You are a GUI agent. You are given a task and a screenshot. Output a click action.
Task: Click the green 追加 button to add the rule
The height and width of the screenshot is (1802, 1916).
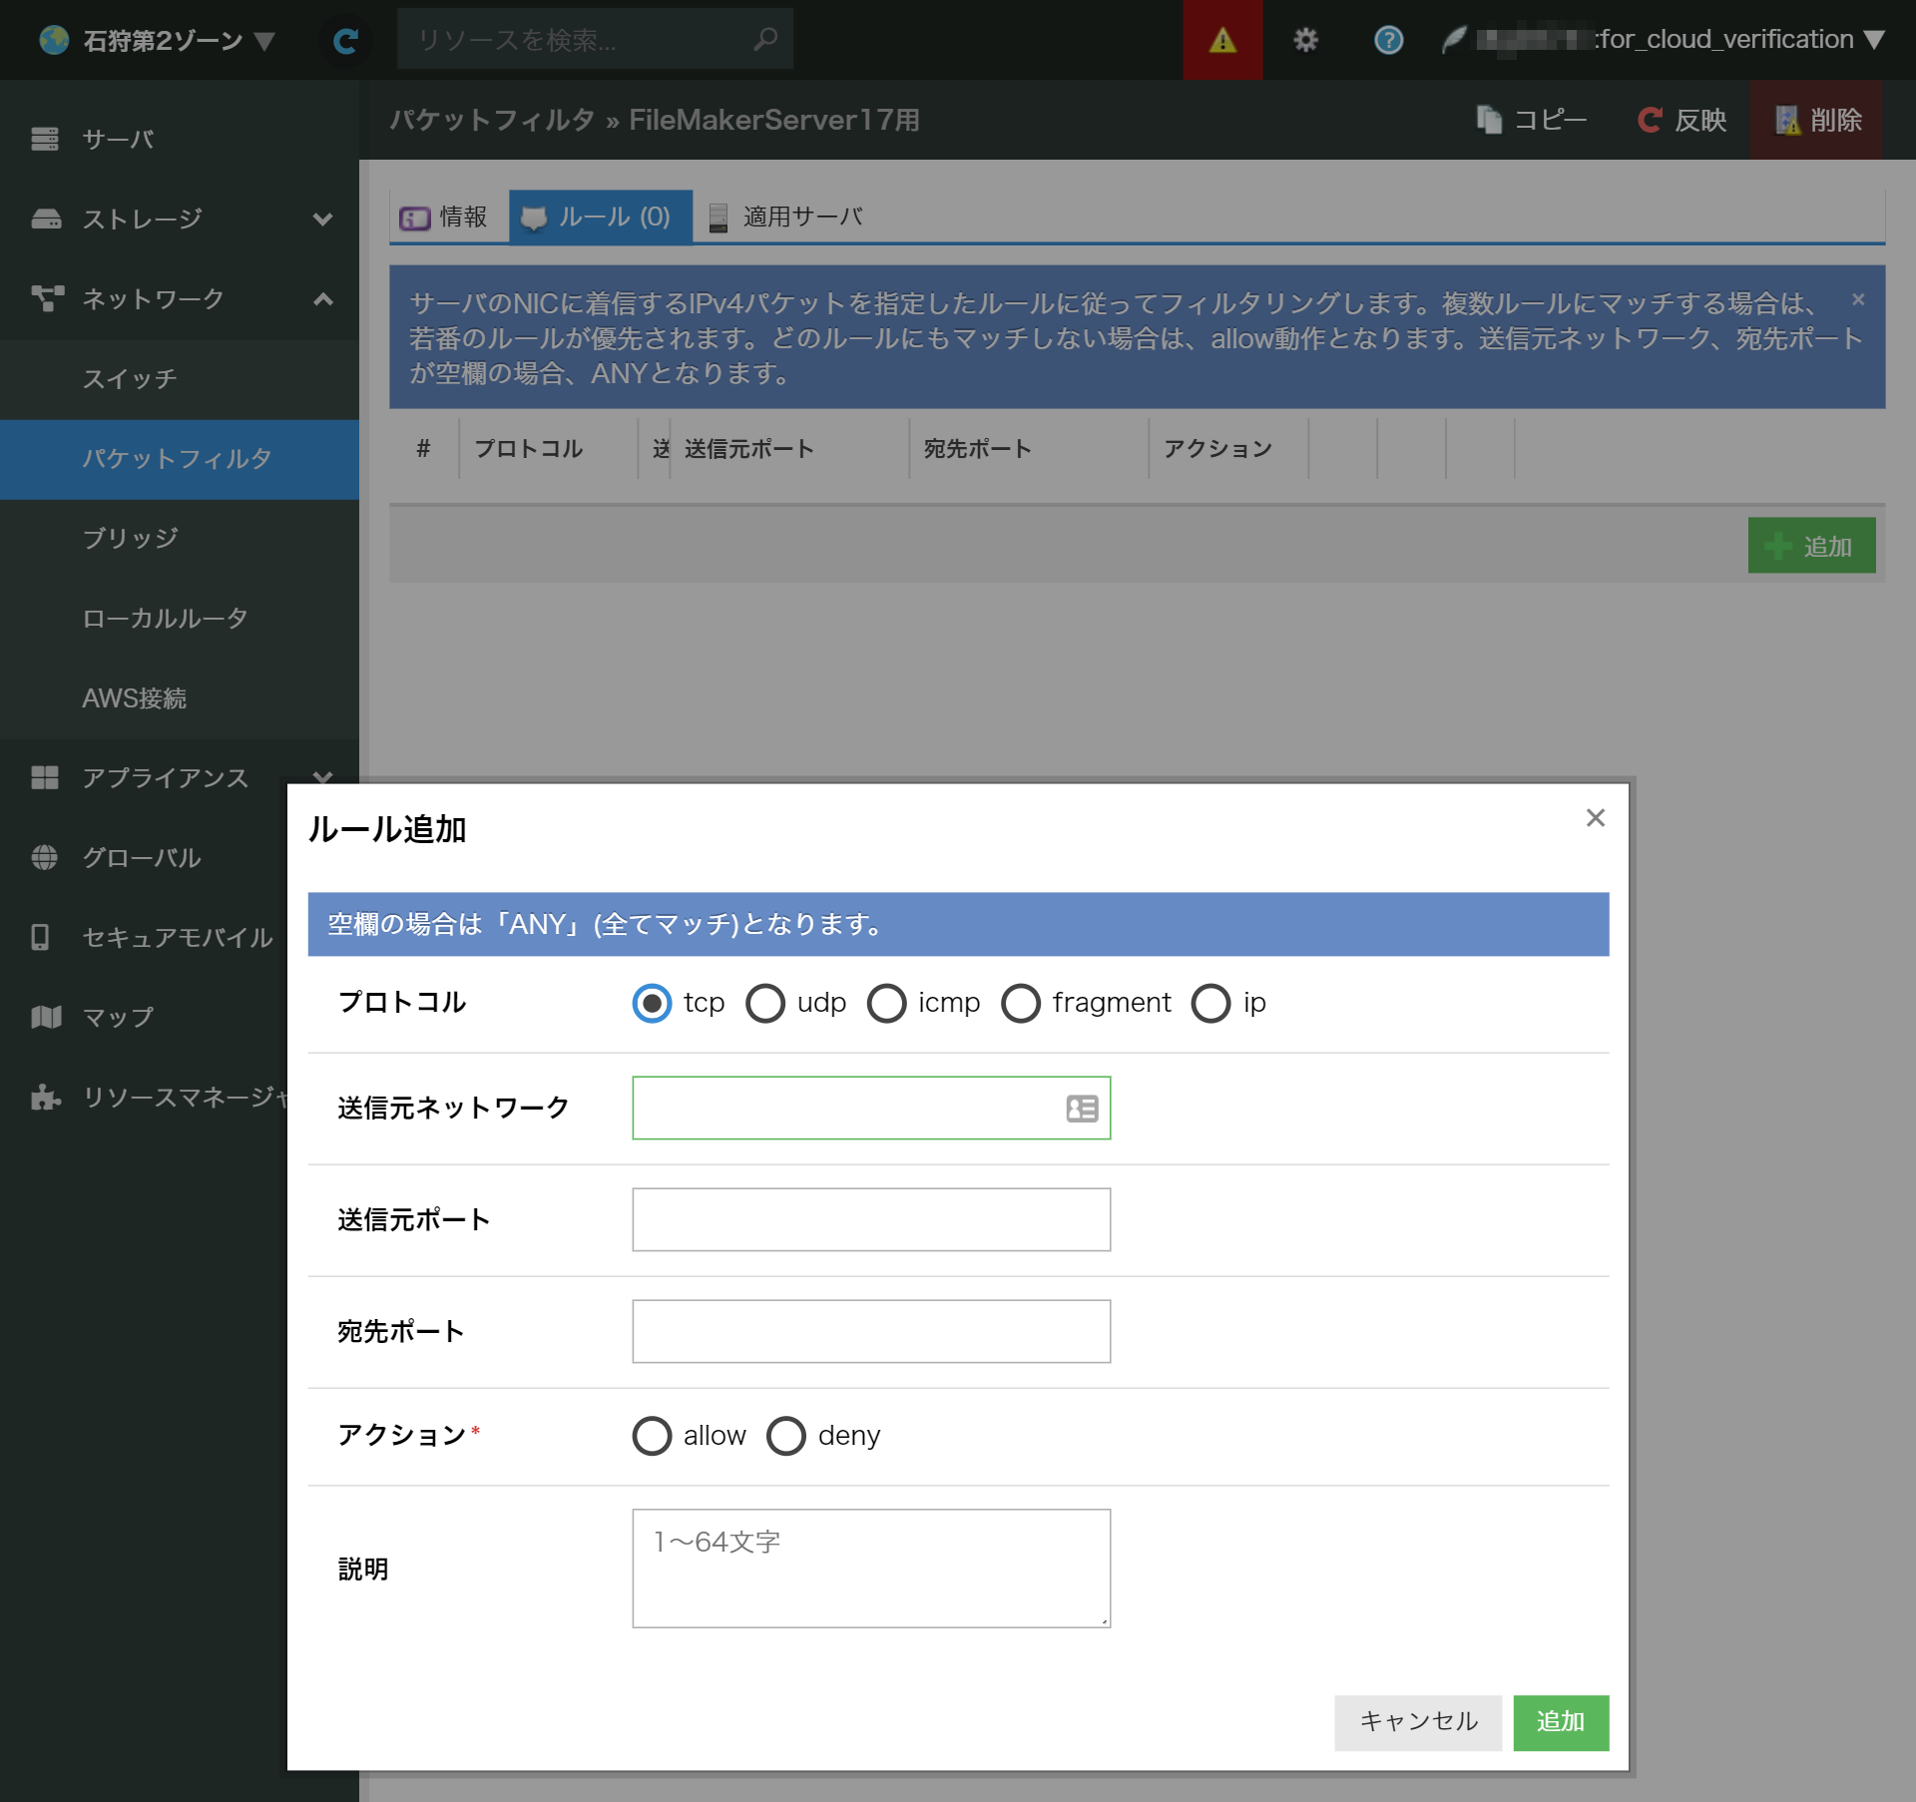click(1562, 1723)
